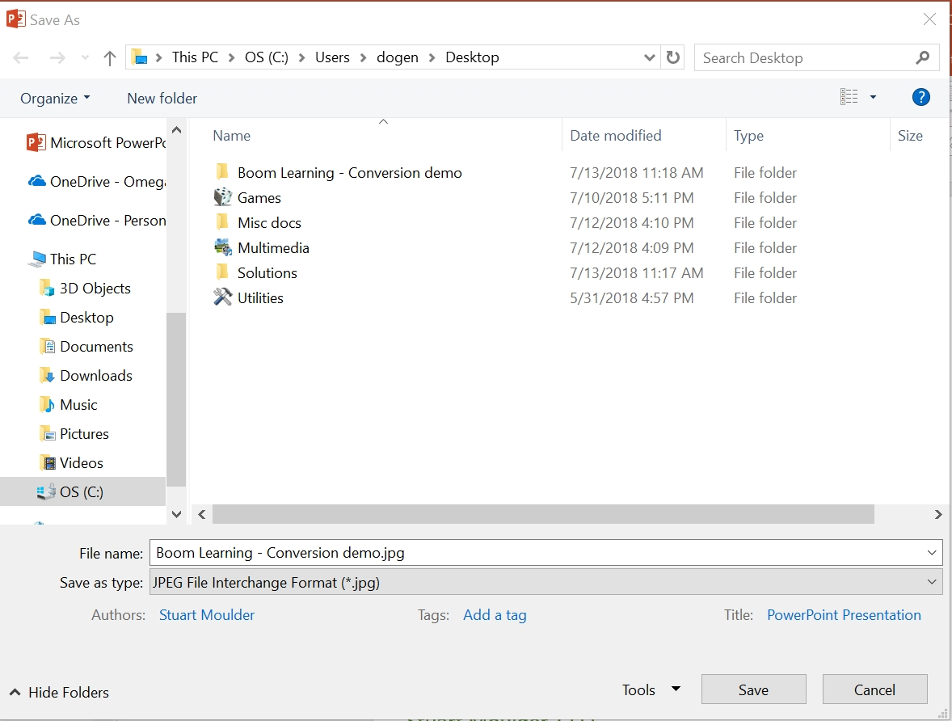Click horizontal scrollbar right arrow
This screenshot has width=952, height=721.
(938, 514)
